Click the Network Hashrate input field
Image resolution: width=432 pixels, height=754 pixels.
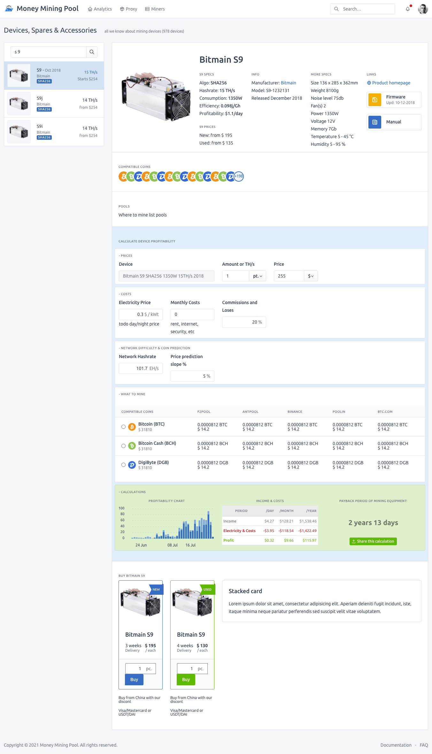tap(141, 368)
